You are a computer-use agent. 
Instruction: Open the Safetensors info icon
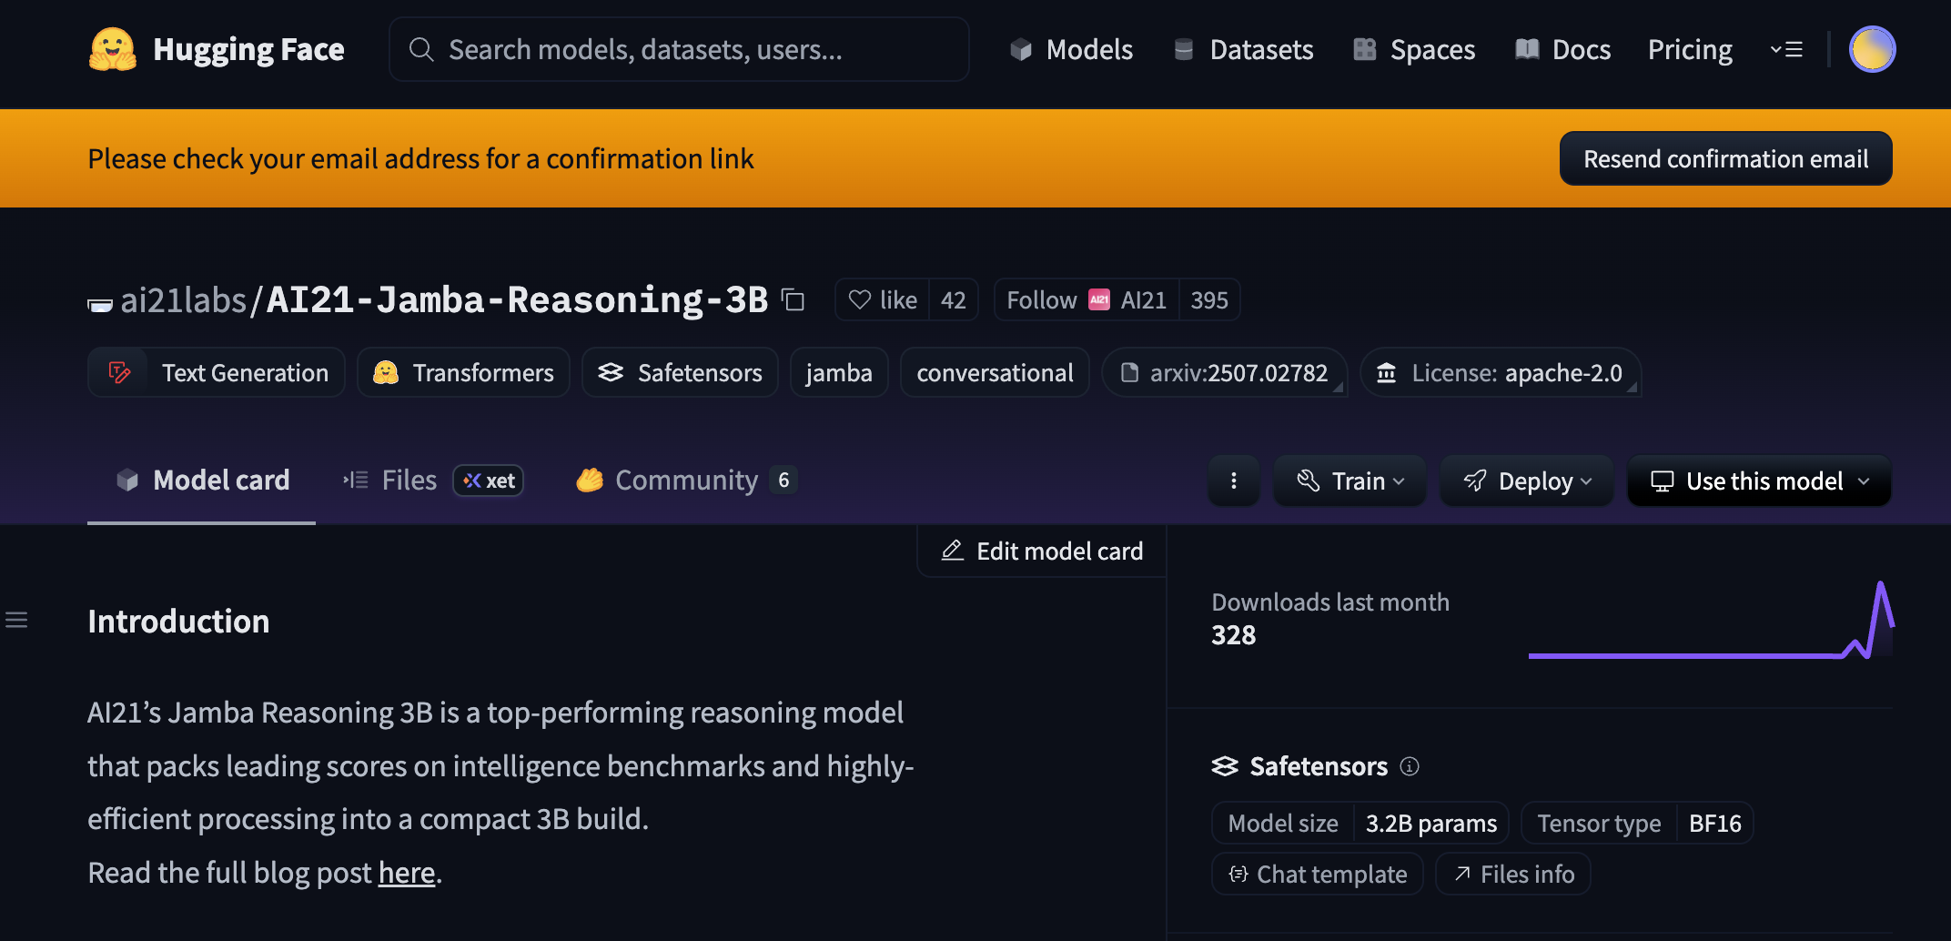coord(1410,766)
